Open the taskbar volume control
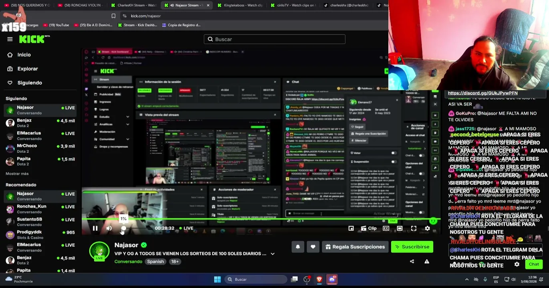This screenshot has height=288, width=549. [514, 280]
